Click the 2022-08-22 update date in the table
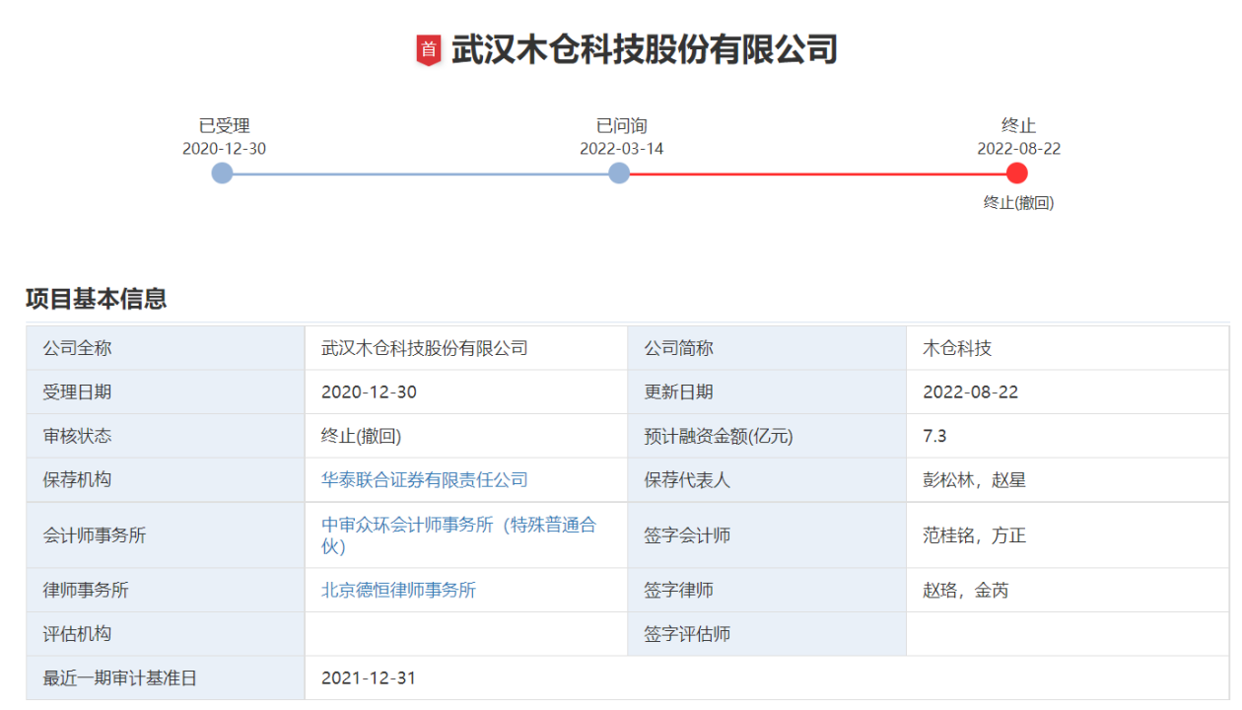1242x710 pixels. click(971, 392)
